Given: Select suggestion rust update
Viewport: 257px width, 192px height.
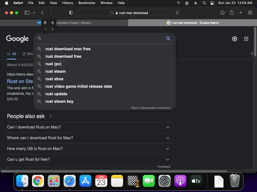Looking at the screenshot, I should tap(104, 94).
